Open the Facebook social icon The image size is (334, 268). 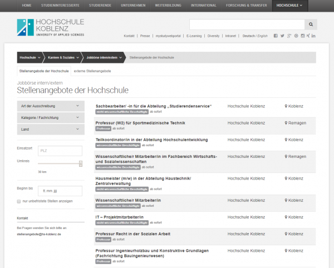point(276,36)
